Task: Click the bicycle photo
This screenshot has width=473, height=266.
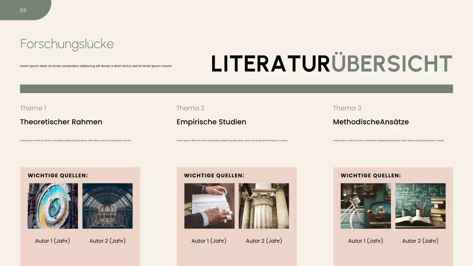Action: point(365,206)
